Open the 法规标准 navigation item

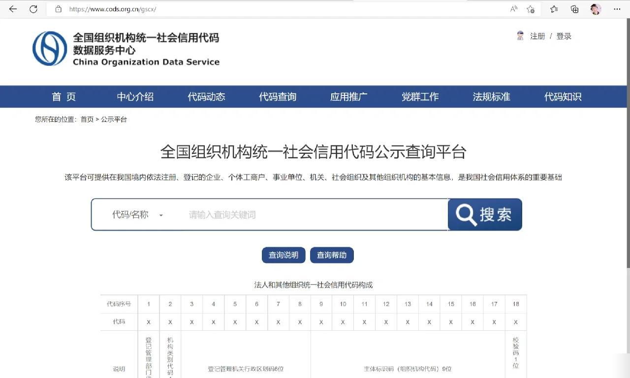(491, 97)
